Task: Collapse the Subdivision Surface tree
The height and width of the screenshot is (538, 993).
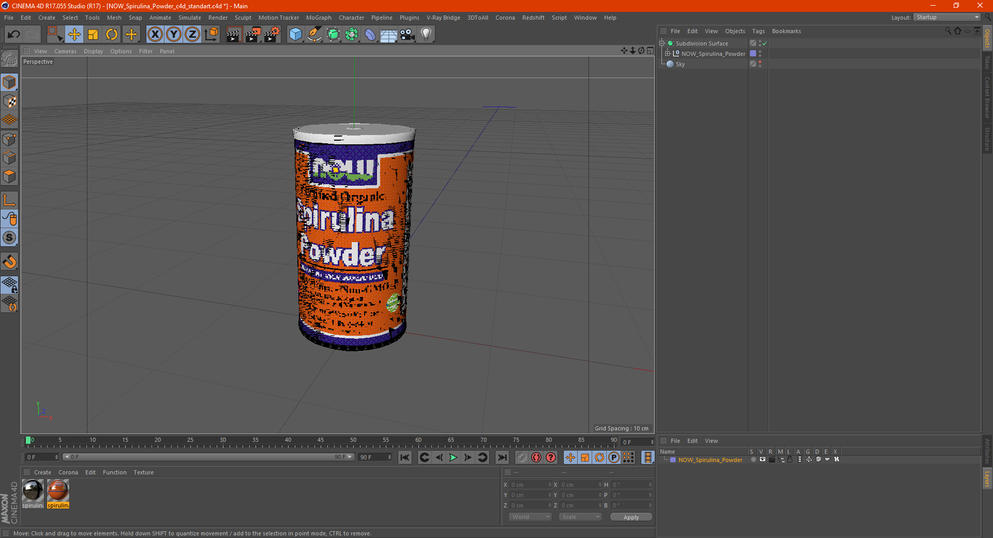Action: click(661, 43)
